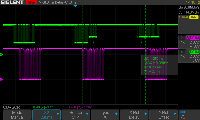Open the cursor Mode Manual menu
This screenshot has height=120, width=200.
pos(17,115)
